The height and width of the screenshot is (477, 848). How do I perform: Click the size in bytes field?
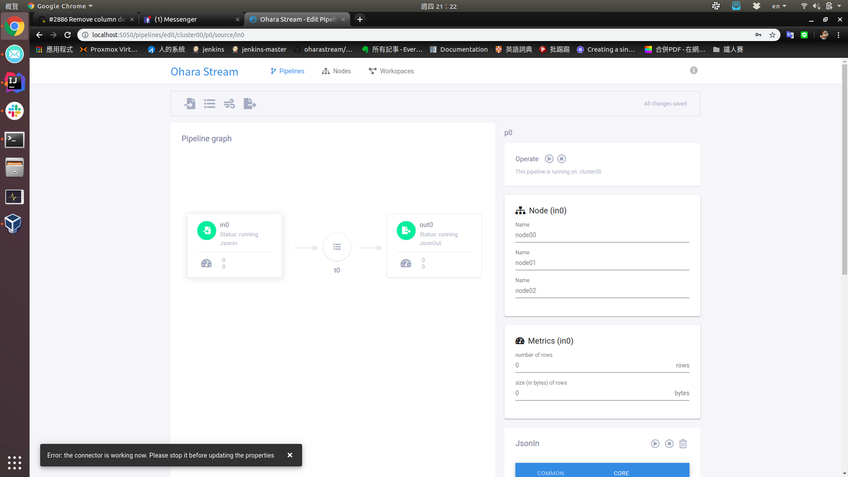(x=602, y=393)
